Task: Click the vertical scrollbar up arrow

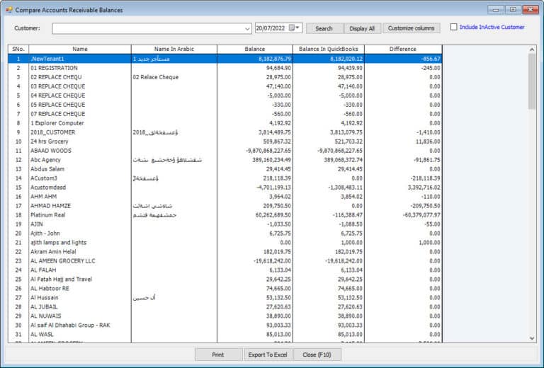Action: click(531, 49)
